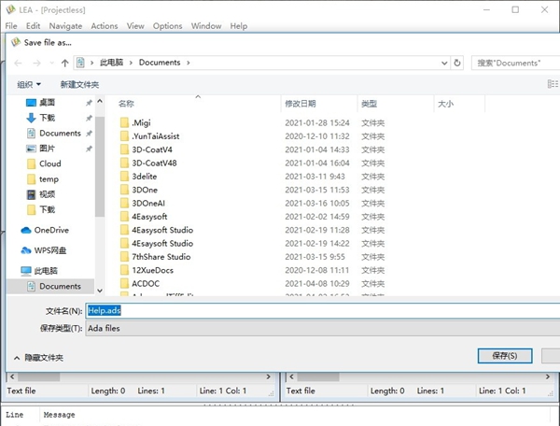Select the 3D-CoatV4 folder icon

(x=124, y=149)
